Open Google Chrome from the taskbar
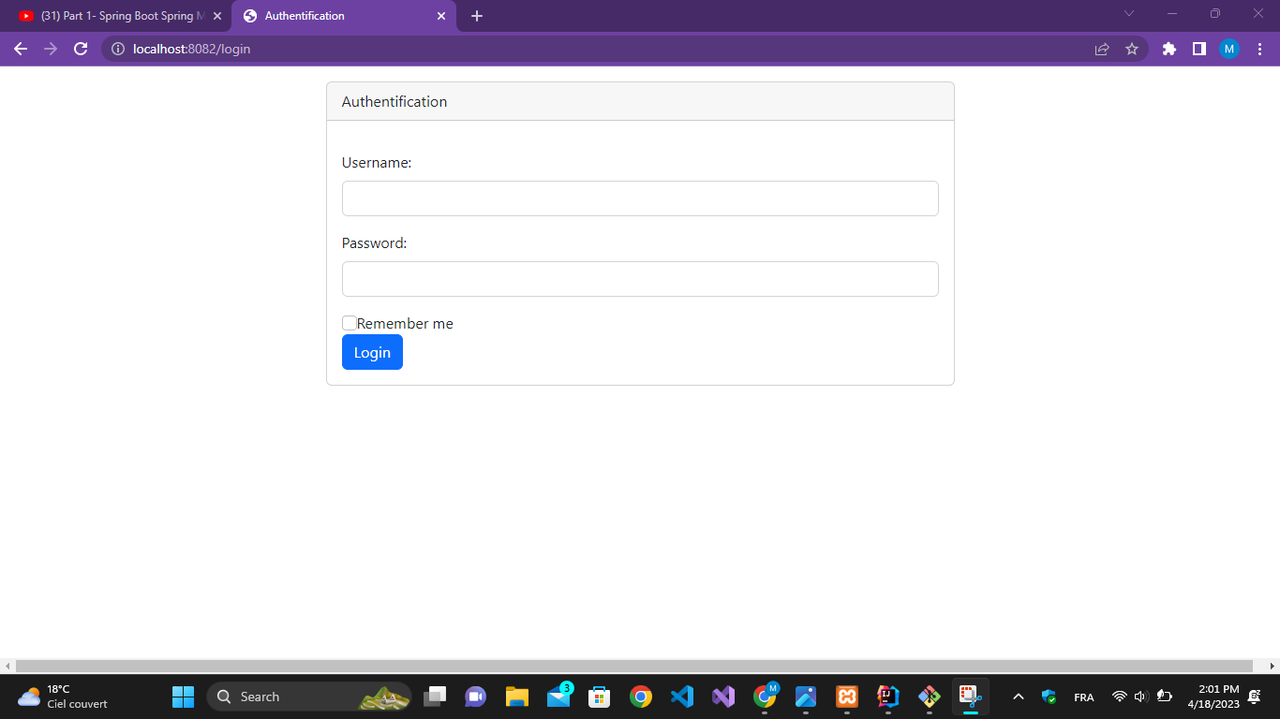This screenshot has width=1280, height=719. pos(642,697)
